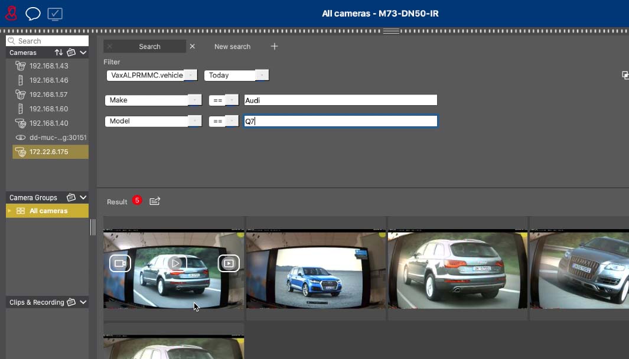Click the camera icon for 172.22.6.175
The height and width of the screenshot is (359, 629).
click(21, 152)
